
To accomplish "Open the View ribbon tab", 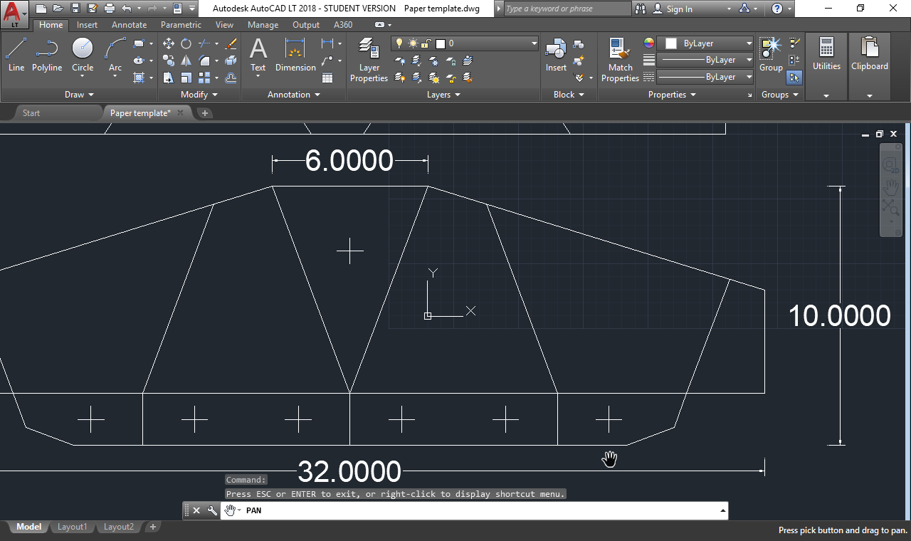I will 224,25.
